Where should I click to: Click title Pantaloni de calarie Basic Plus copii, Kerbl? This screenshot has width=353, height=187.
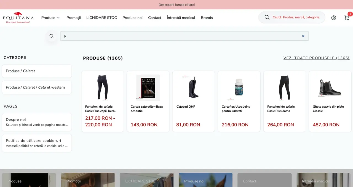100,109
